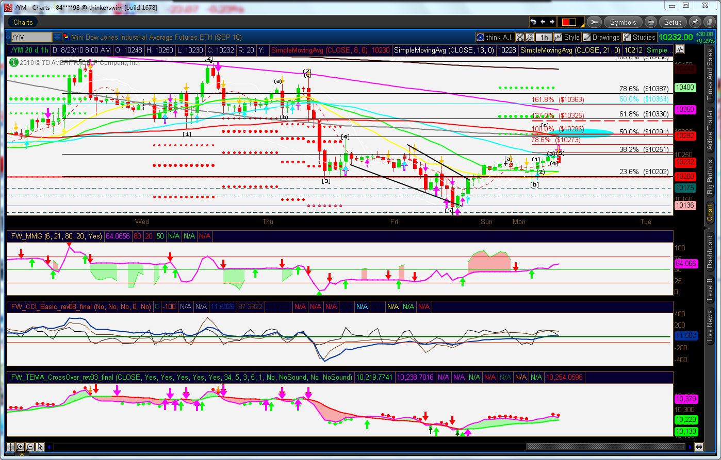
Task: Toggle the chart mode icon after the studies legend
Action: pyautogui.click(x=679, y=50)
